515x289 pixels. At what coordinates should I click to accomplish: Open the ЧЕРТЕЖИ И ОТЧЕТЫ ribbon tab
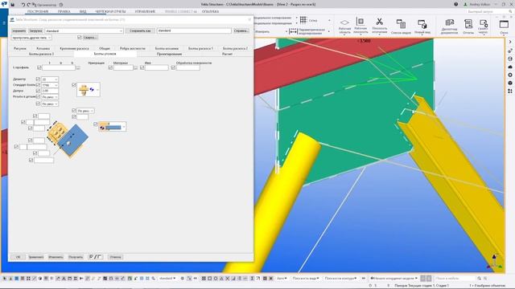click(x=110, y=11)
